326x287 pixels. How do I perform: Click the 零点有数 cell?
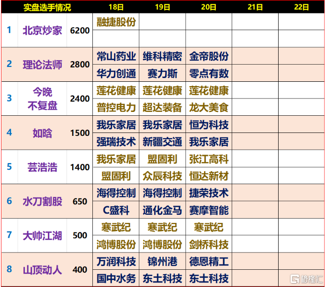[x=209, y=73]
